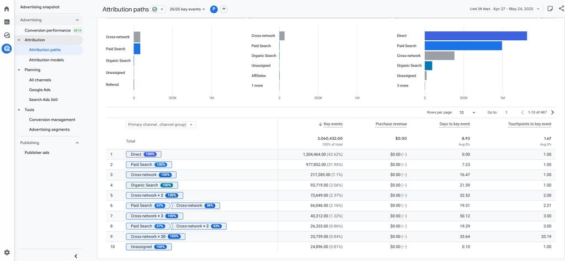Go to next page of results
Image resolution: width=565 pixels, height=261 pixels.
tap(553, 112)
